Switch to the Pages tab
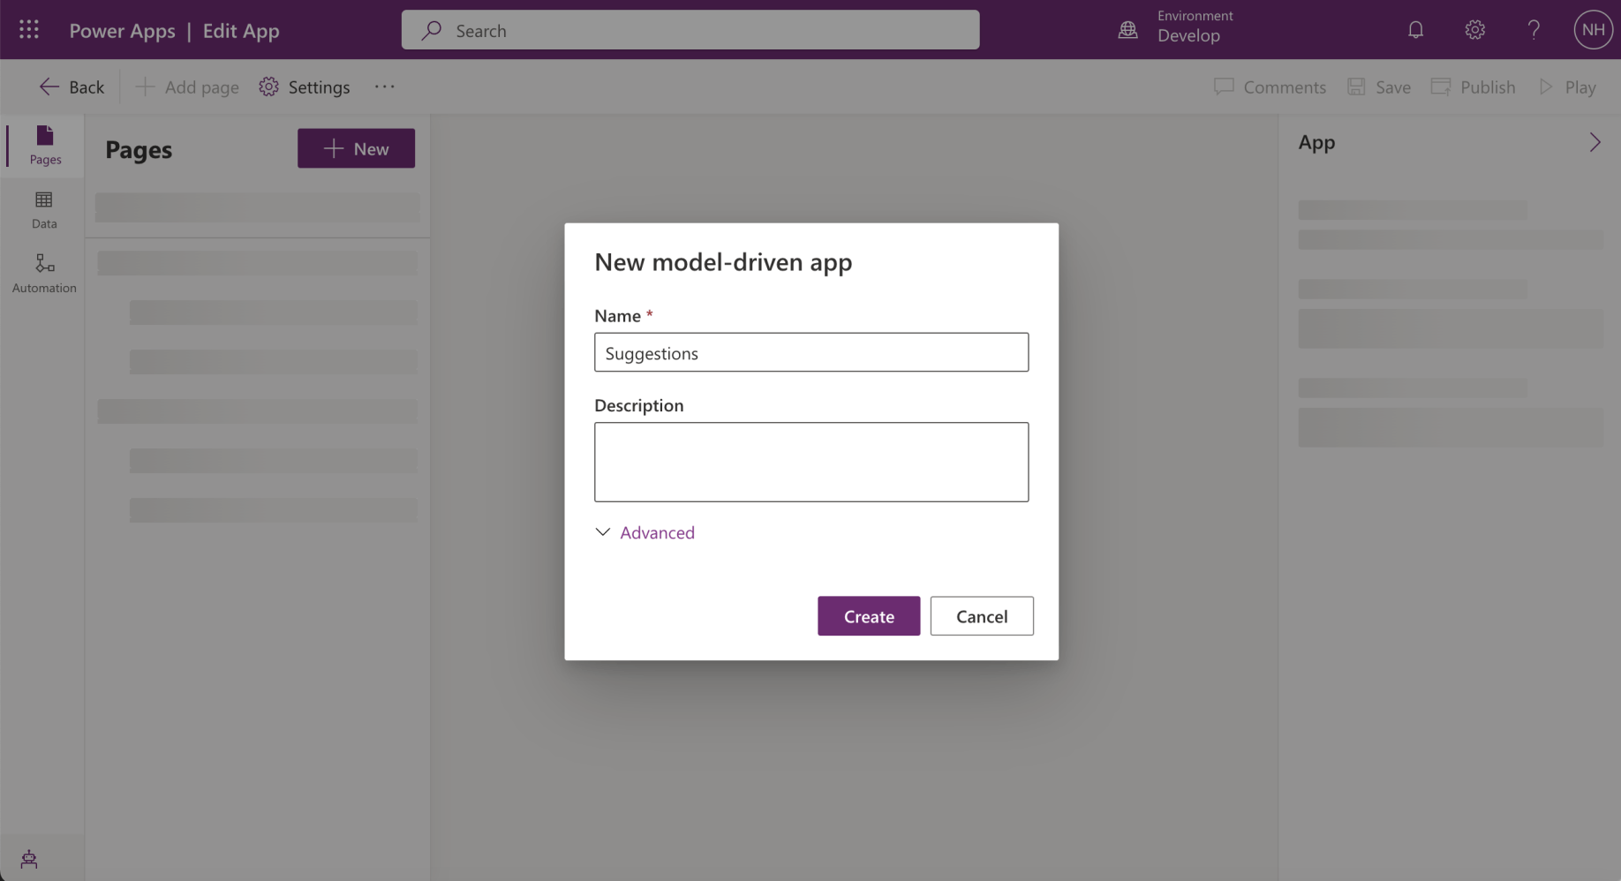This screenshot has height=881, width=1621. click(x=45, y=145)
